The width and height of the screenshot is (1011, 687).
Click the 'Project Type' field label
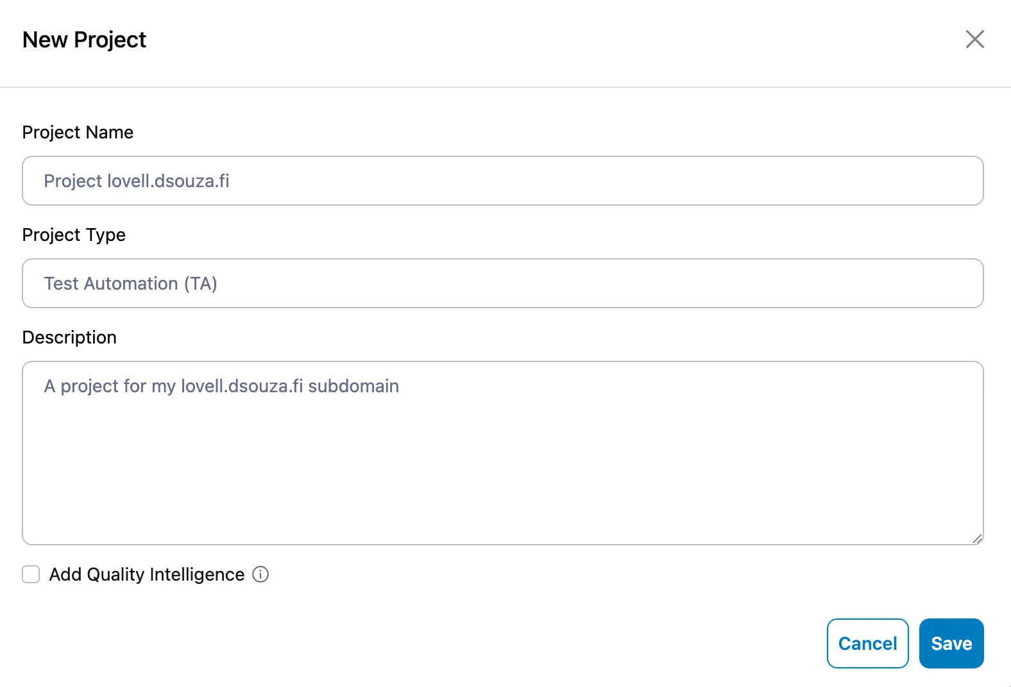[74, 235]
